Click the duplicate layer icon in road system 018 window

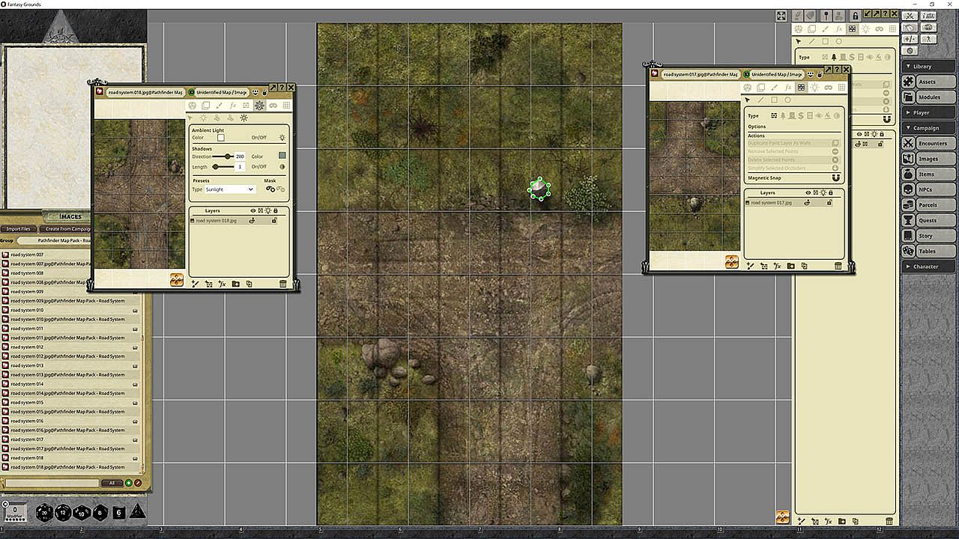coord(249,284)
